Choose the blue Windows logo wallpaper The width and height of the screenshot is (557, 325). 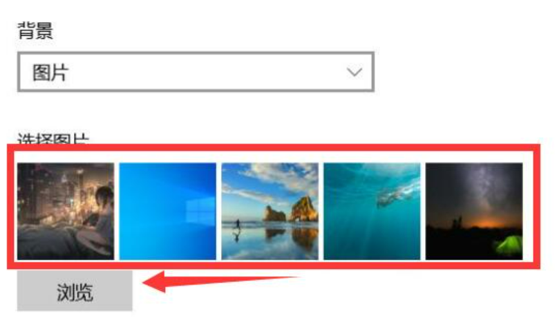pos(168,211)
